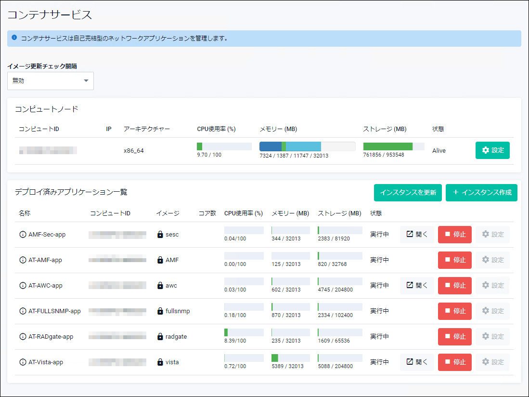Click the compute node 設定 button
This screenshot has height=397, width=529.
(x=492, y=150)
